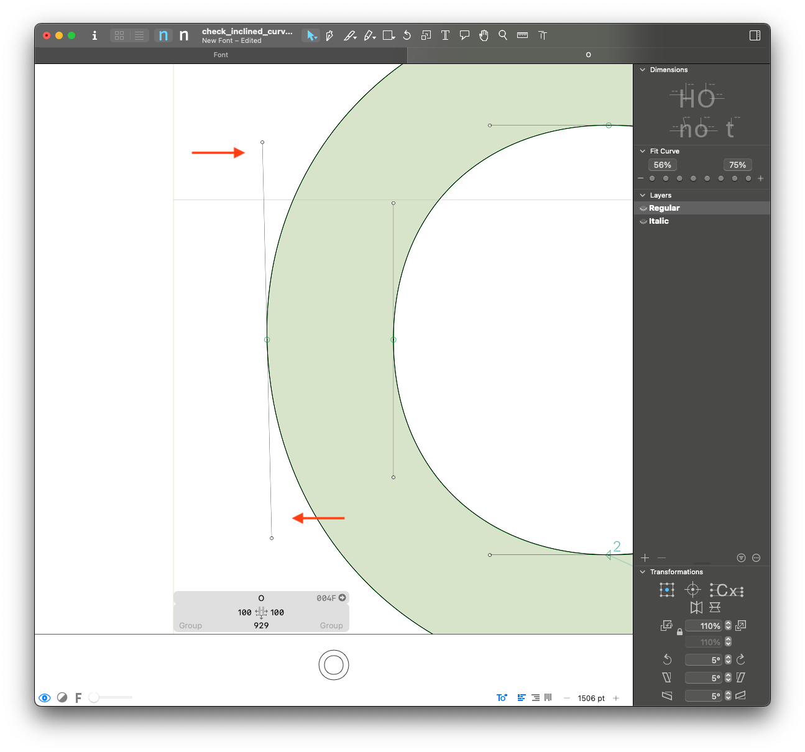Click the rotate clockwise icon

coord(740,659)
